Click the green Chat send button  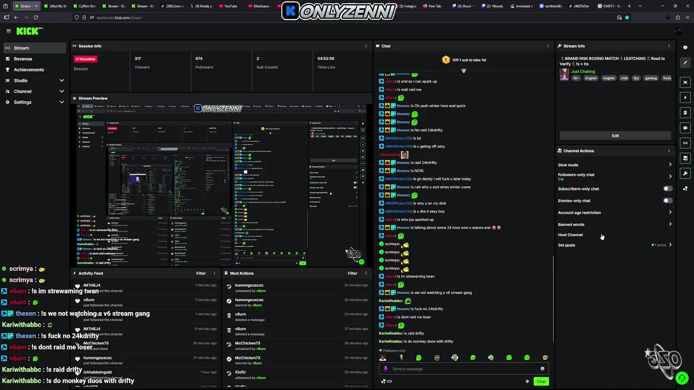(541, 381)
